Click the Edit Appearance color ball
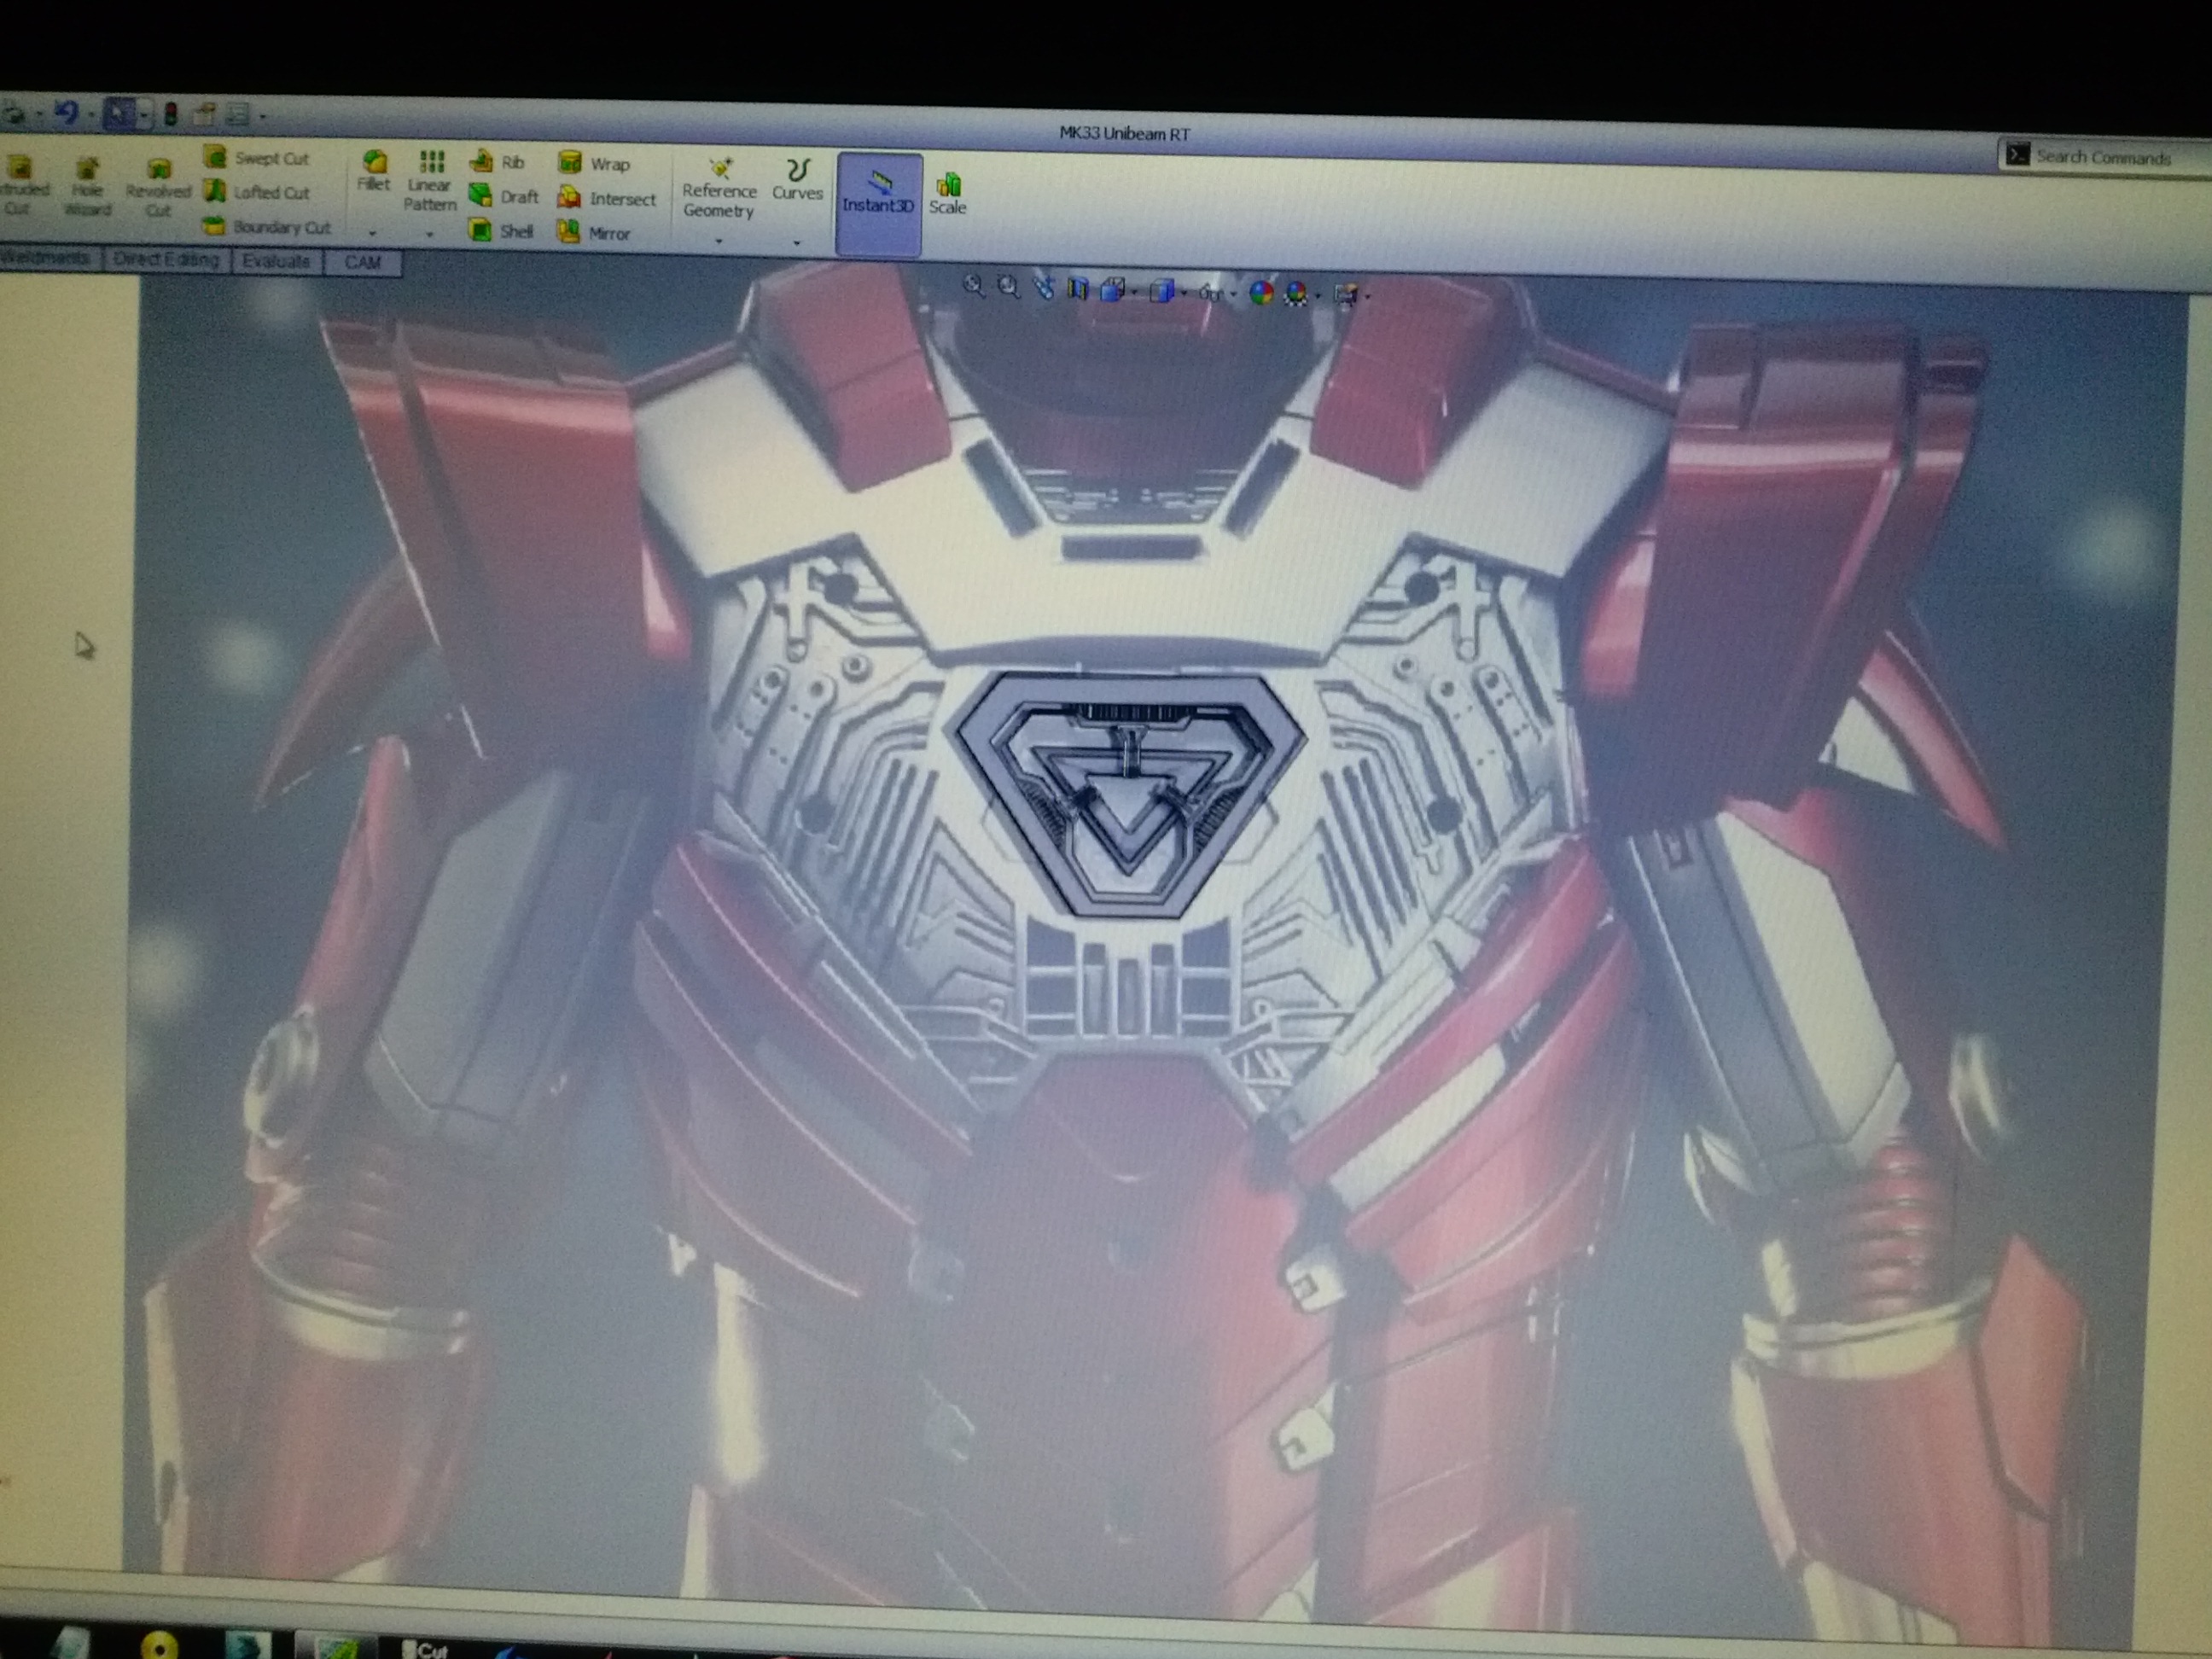The height and width of the screenshot is (1659, 2212). coord(1261,292)
